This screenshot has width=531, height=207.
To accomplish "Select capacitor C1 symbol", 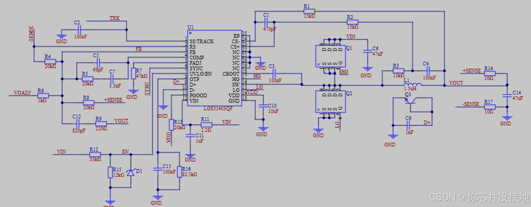I will [x=265, y=22].
